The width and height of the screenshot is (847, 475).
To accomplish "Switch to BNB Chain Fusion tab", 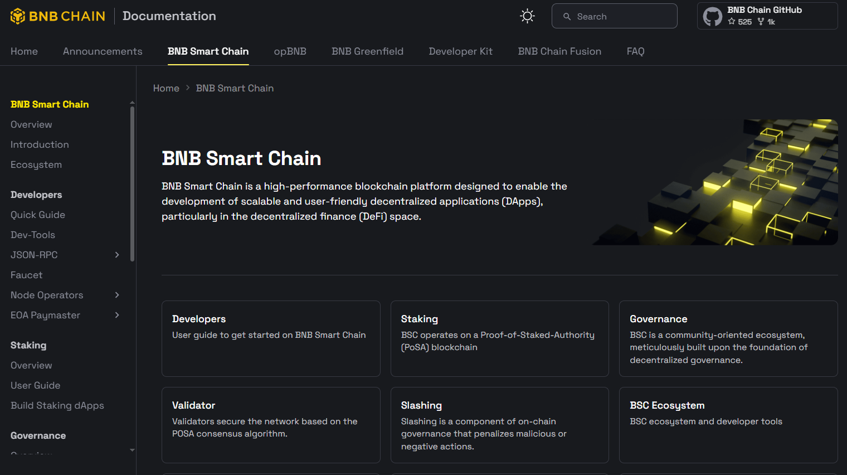I will tap(559, 51).
